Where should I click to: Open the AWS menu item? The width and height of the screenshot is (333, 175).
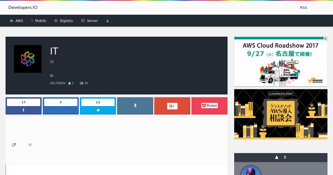(x=16, y=21)
